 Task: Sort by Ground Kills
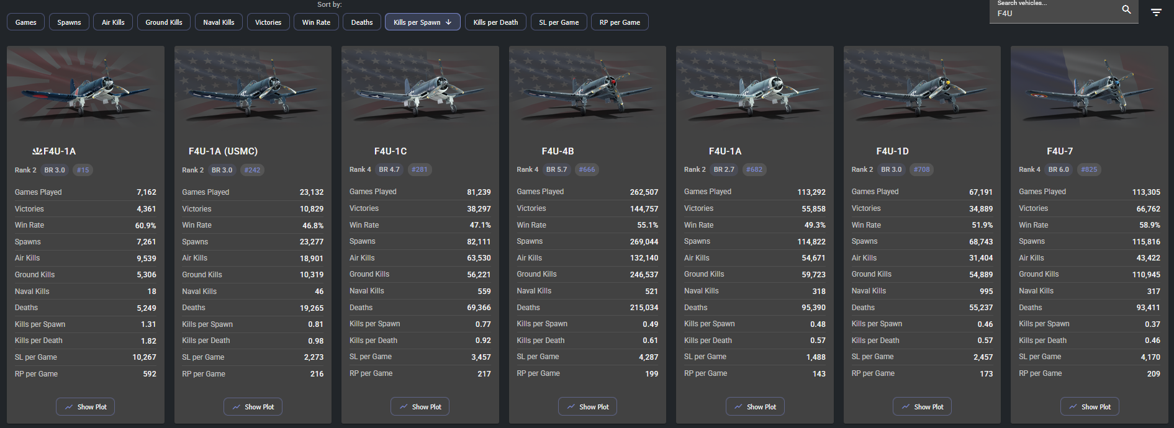click(x=164, y=22)
